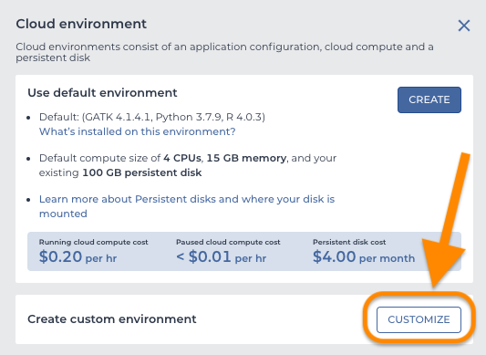Click the CUSTOMIZE button
Screen dimensions: 486x355
[419, 319]
